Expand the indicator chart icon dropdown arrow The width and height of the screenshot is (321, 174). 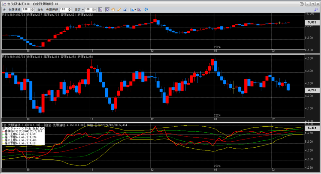tap(135, 9)
